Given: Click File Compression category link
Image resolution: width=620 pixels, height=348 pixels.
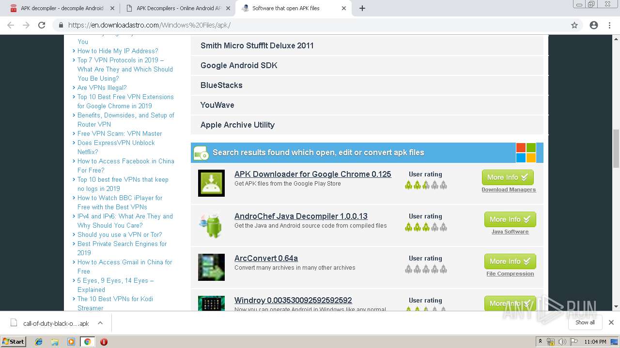Looking at the screenshot, I should pos(510,274).
